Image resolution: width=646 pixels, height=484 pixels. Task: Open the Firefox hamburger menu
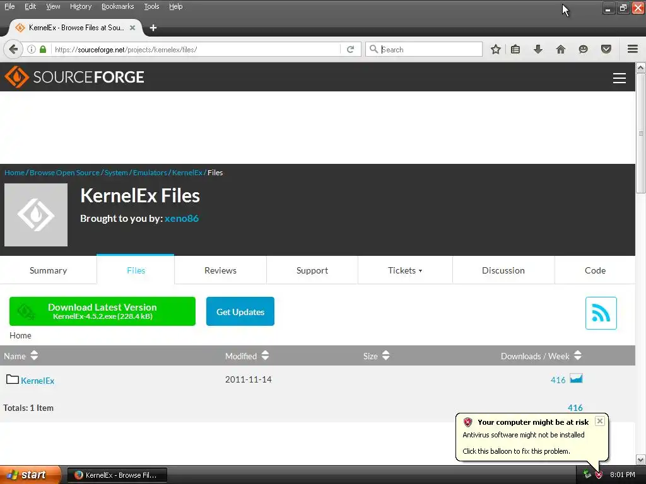coord(633,49)
